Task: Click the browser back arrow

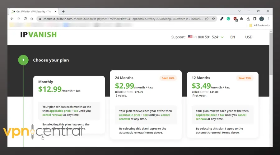Action: (x=12, y=19)
